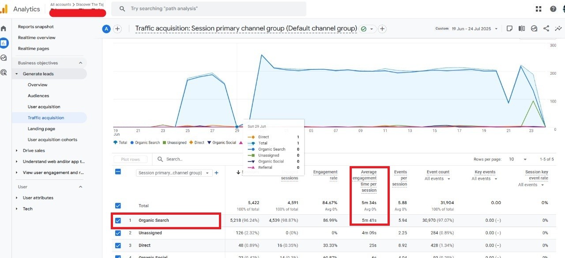The image size is (565, 258).
Task: Uncheck the Organic Search row checkbox
Action: pos(118,220)
